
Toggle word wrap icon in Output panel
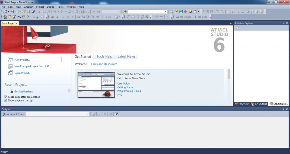coord(116,114)
